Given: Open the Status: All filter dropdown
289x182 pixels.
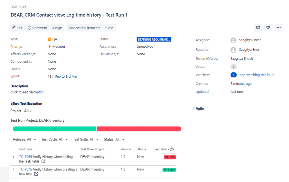Looking at the screenshot, I should (114, 139).
